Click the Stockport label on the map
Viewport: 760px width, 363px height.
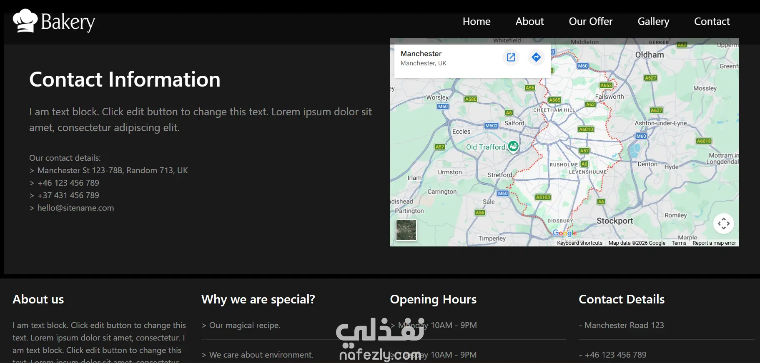click(615, 221)
